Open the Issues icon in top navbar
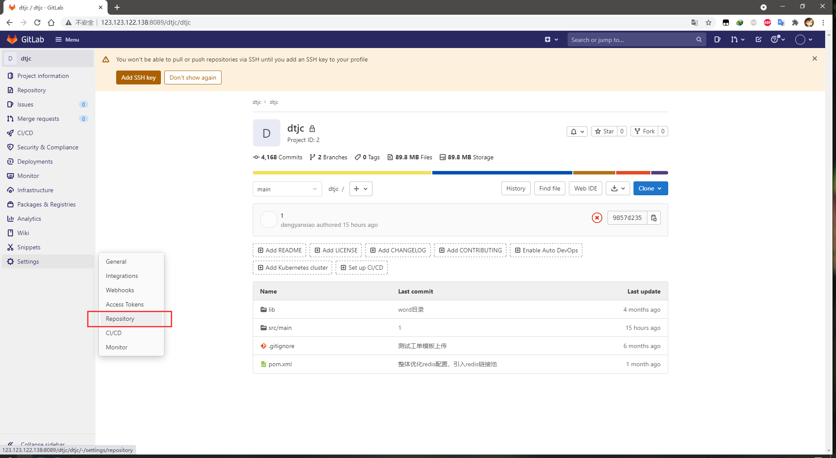 click(718, 39)
